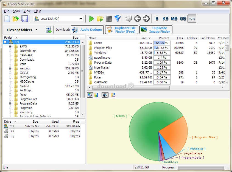Sort file list by Files column
The image size is (232, 172).
[x=178, y=38]
